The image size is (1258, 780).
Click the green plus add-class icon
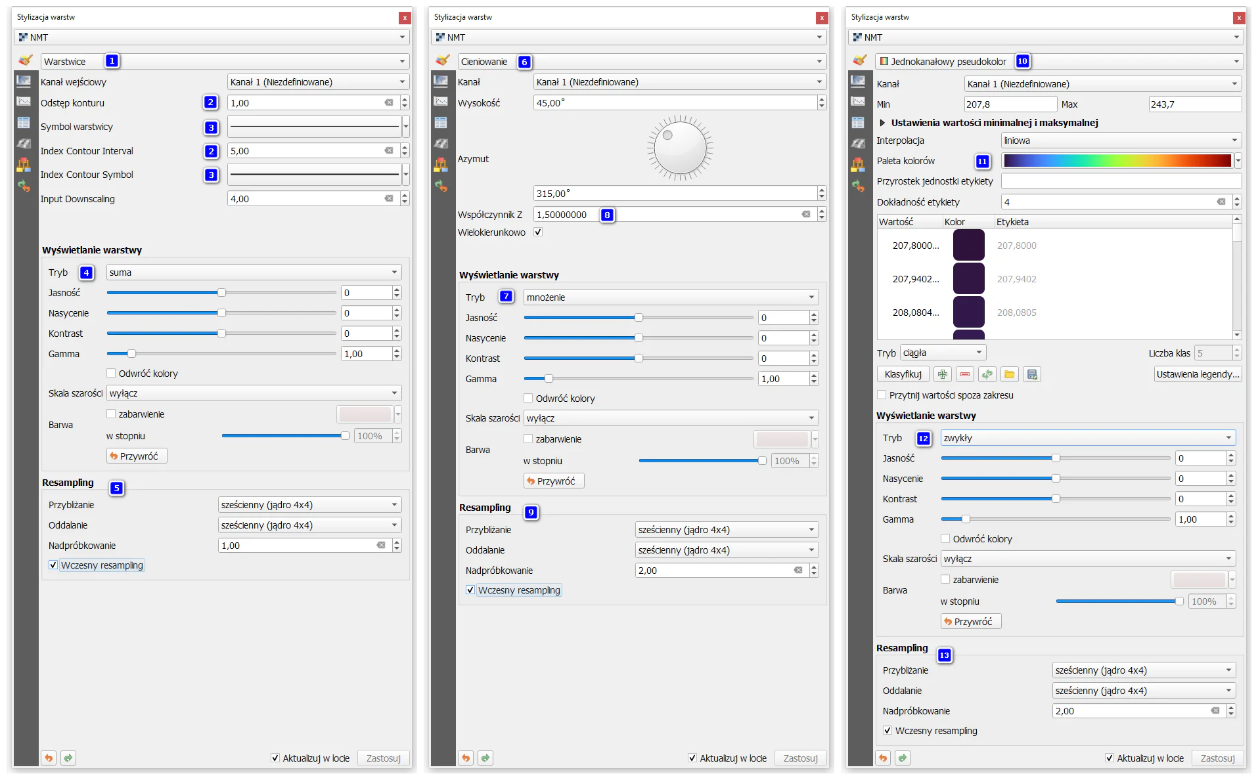pos(943,374)
